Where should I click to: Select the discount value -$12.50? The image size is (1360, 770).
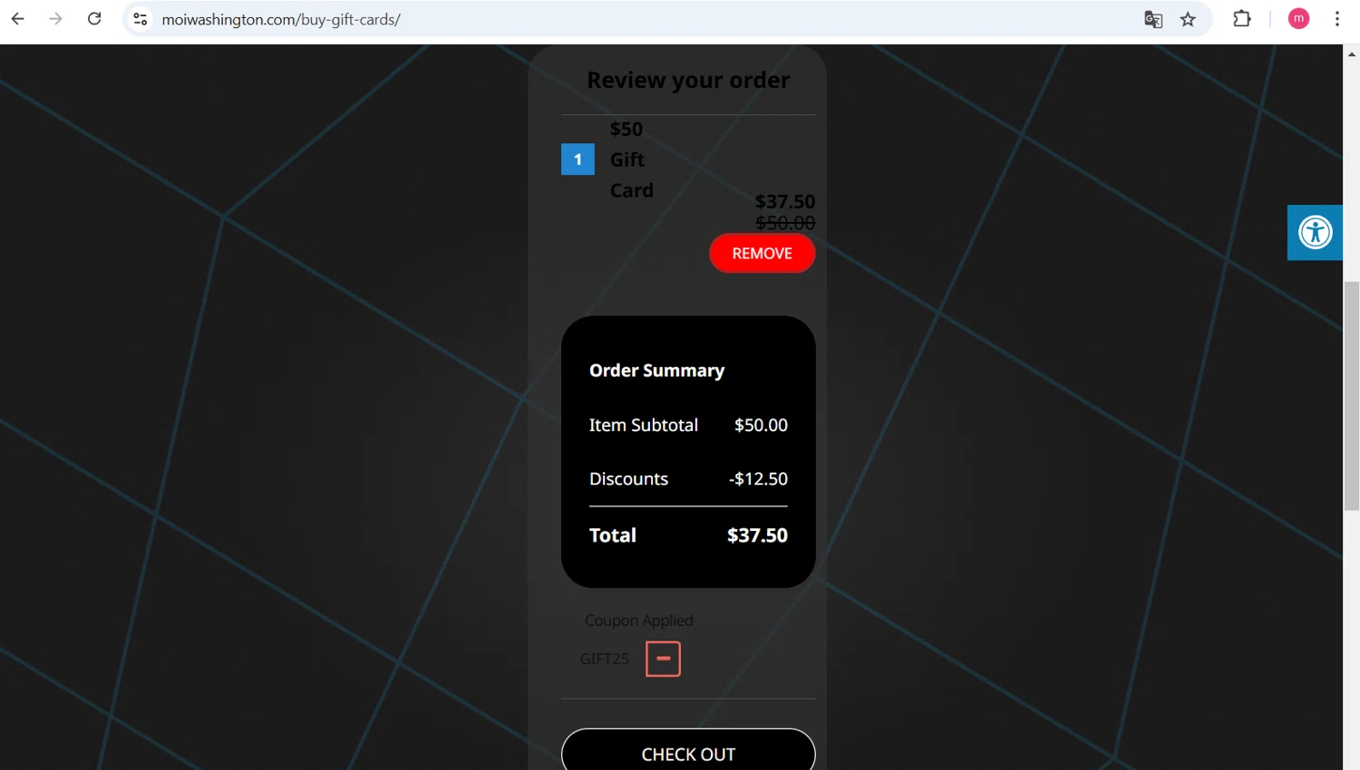[x=758, y=478]
